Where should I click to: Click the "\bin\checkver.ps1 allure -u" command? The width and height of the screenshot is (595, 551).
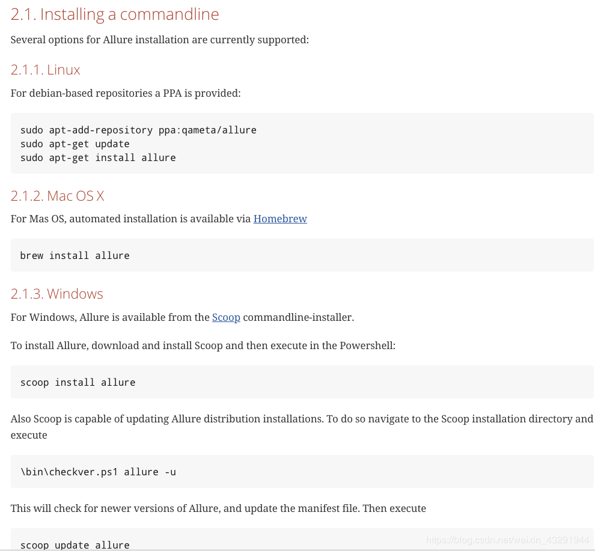(x=98, y=472)
